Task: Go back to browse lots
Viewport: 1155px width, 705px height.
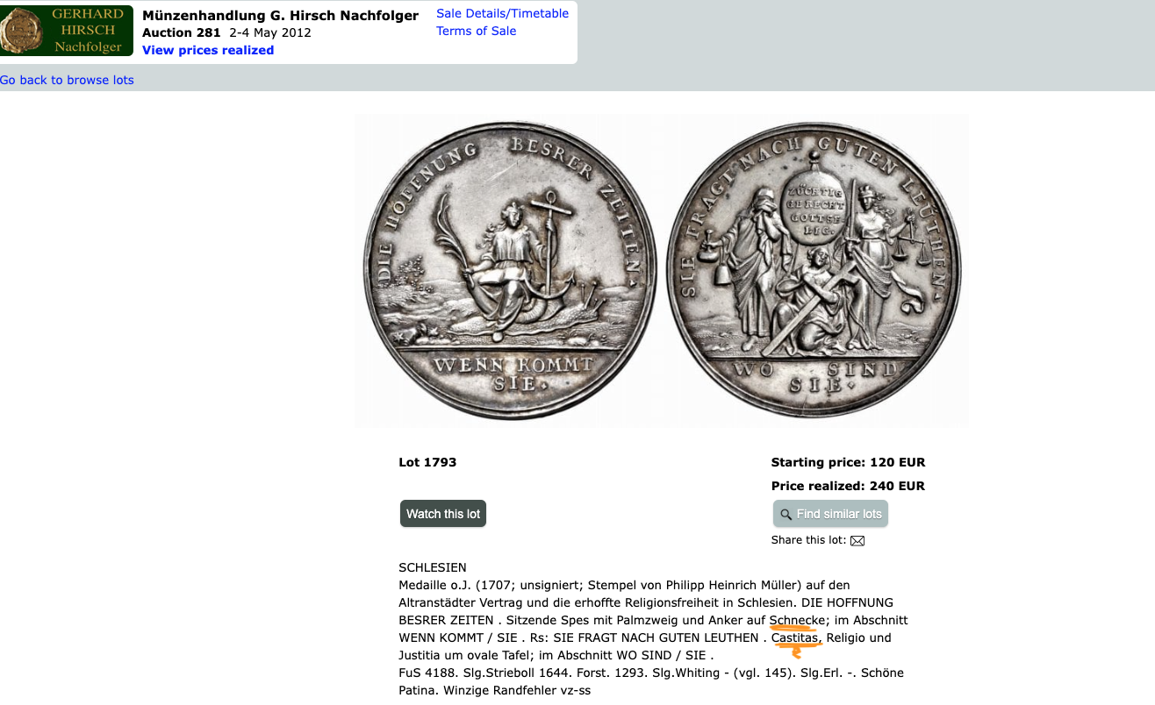Action: tap(67, 80)
